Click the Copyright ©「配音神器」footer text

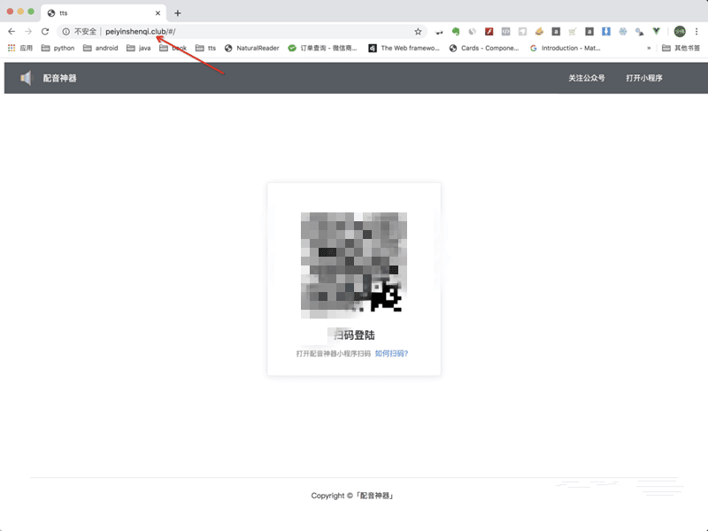pyautogui.click(x=353, y=496)
